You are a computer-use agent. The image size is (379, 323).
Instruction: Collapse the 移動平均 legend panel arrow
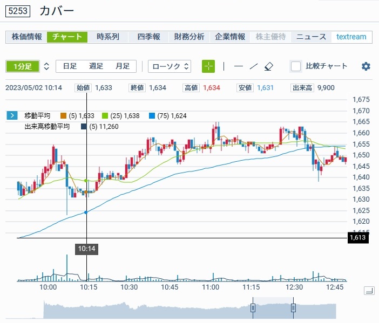pyautogui.click(x=12, y=115)
